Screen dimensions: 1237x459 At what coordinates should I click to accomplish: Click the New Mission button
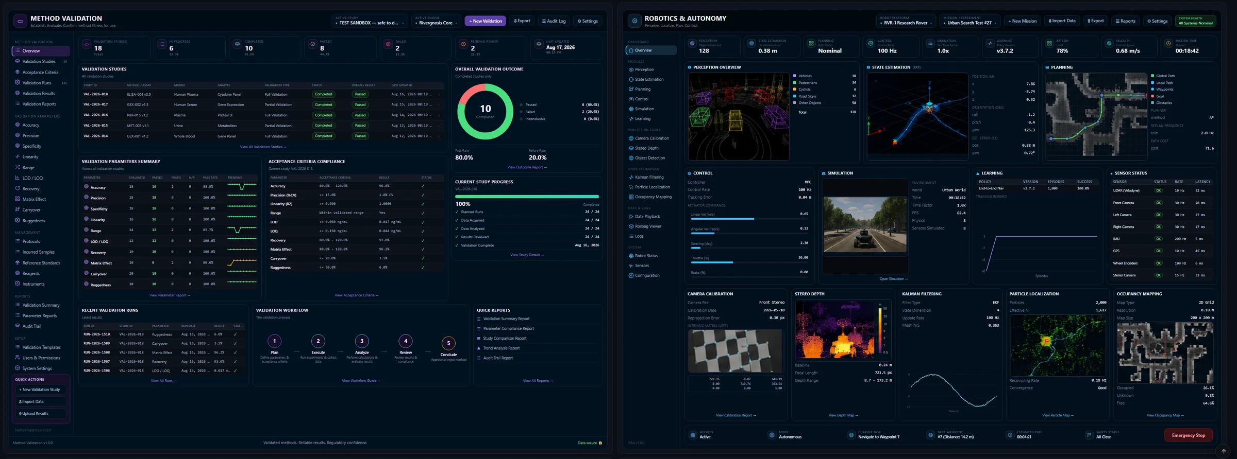[x=1023, y=21]
